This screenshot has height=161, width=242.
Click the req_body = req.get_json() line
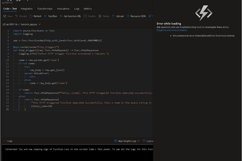(47, 70)
